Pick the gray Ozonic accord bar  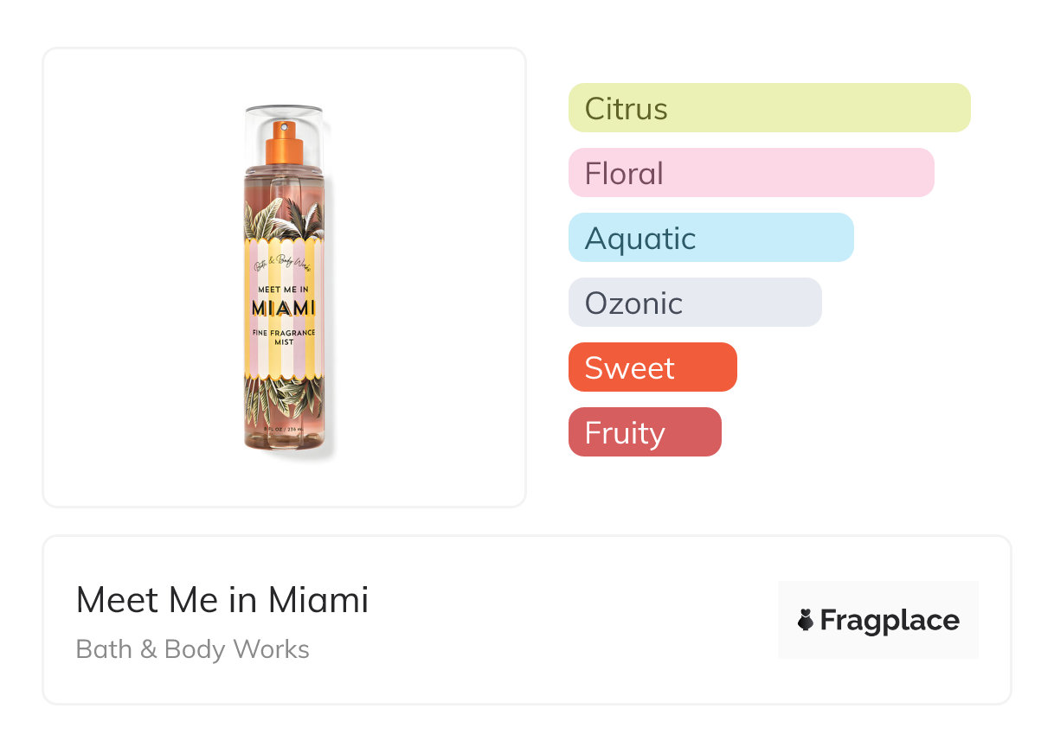(x=694, y=303)
